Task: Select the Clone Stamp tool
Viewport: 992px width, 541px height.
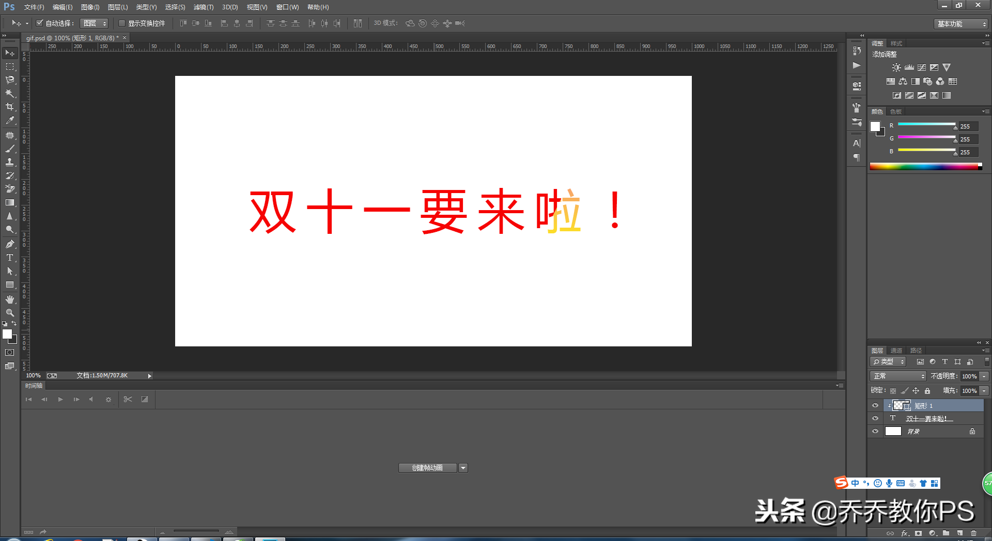Action: (x=10, y=162)
